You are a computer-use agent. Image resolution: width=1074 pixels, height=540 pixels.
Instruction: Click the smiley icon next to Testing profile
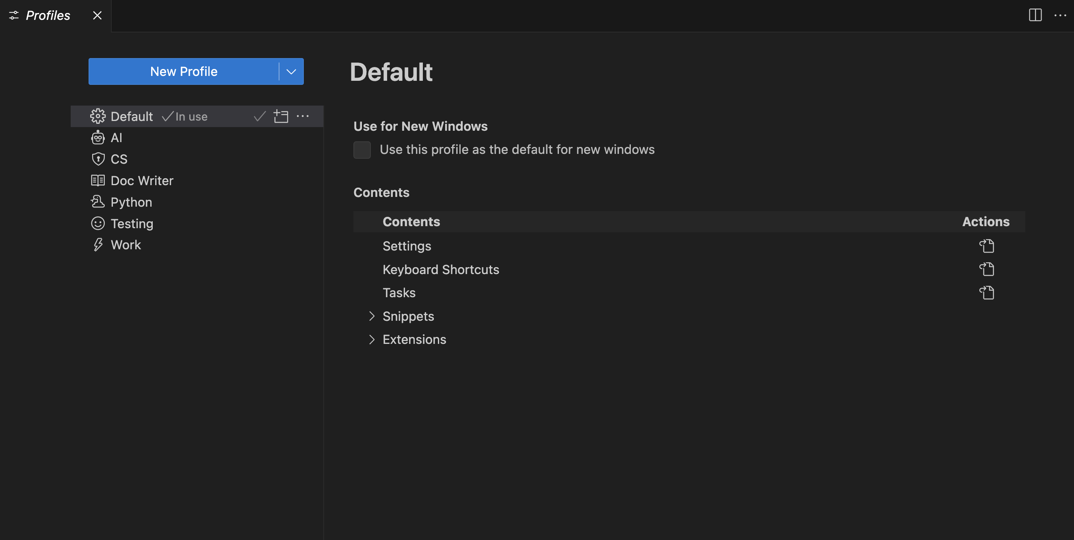(97, 223)
